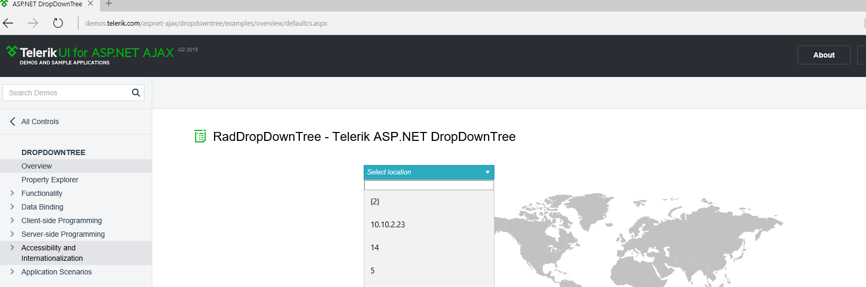The image size is (866, 287).
Task: Click the dropdown filter text box
Action: pyautogui.click(x=429, y=185)
